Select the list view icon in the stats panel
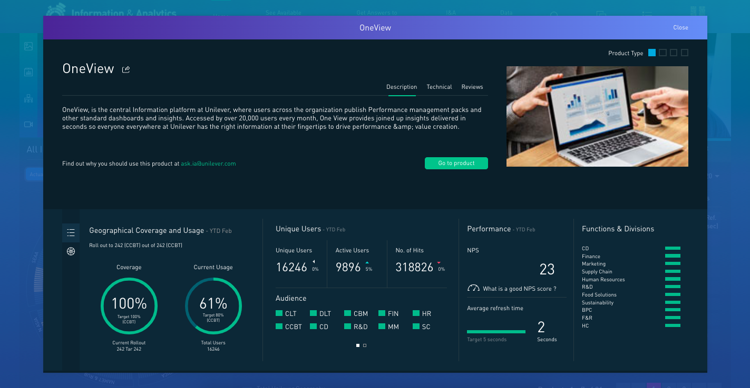Image resolution: width=750 pixels, height=388 pixels. click(71, 233)
